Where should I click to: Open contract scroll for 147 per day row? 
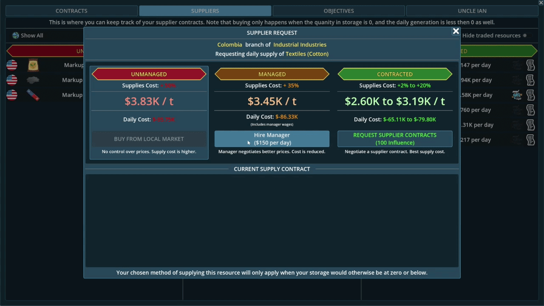(x=530, y=65)
